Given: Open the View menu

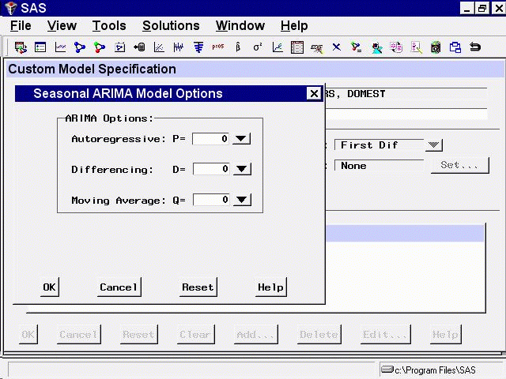Looking at the screenshot, I should pyautogui.click(x=62, y=26).
